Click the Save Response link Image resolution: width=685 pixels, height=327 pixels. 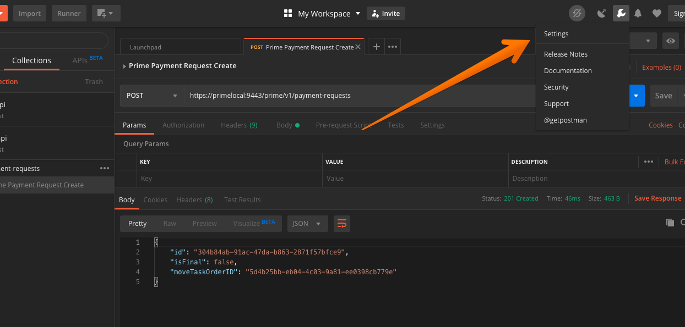(x=657, y=198)
